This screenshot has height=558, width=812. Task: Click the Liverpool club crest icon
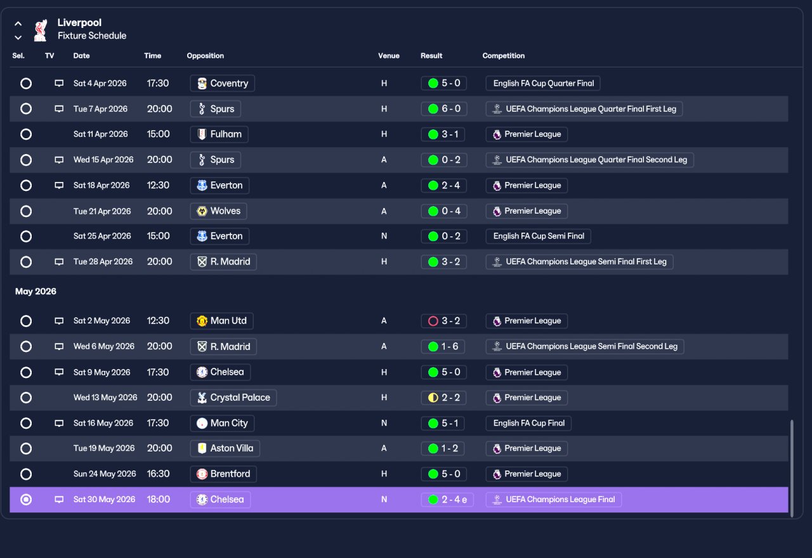(41, 30)
